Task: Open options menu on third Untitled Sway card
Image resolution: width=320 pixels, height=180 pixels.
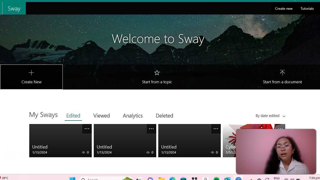Action: [x=216, y=128]
